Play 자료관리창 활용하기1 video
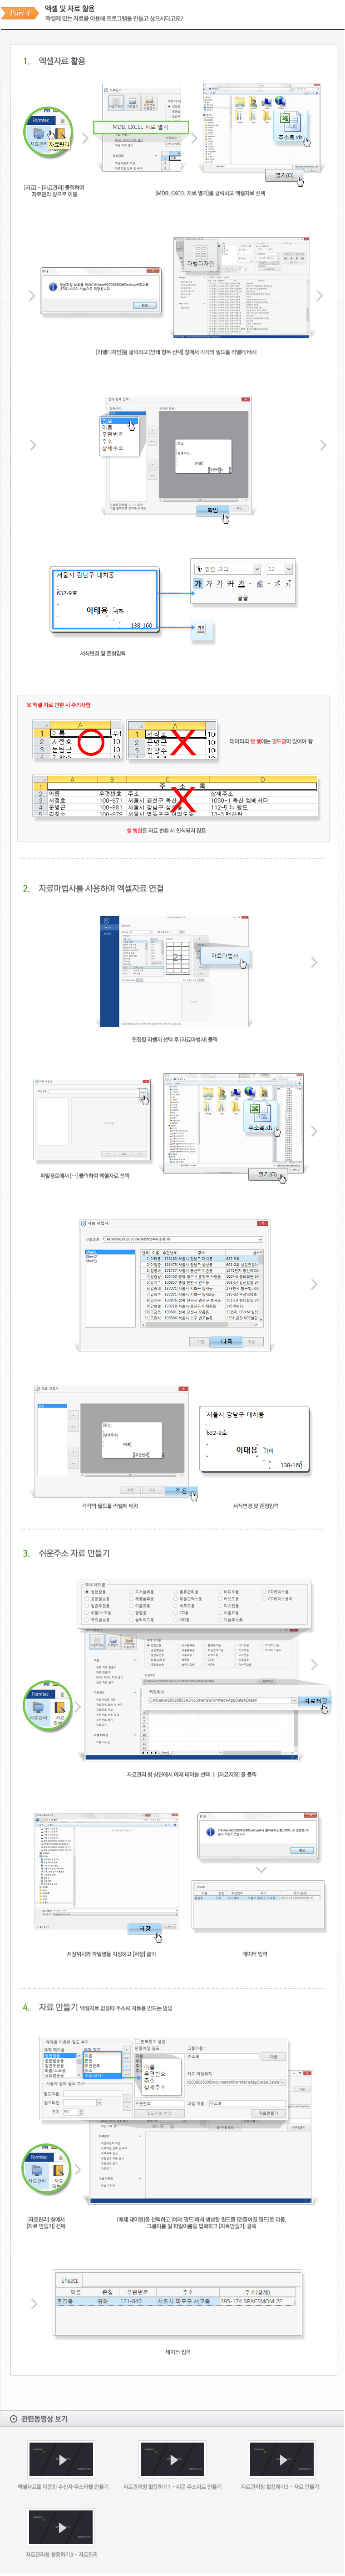Image resolution: width=345 pixels, height=2576 pixels. tap(172, 2459)
